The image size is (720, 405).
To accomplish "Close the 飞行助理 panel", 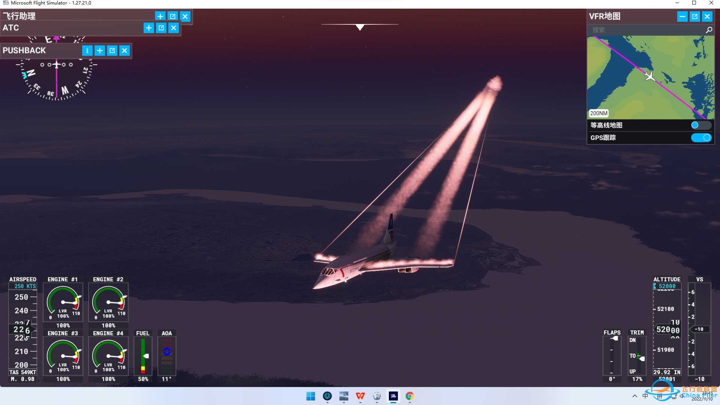I will 185,16.
